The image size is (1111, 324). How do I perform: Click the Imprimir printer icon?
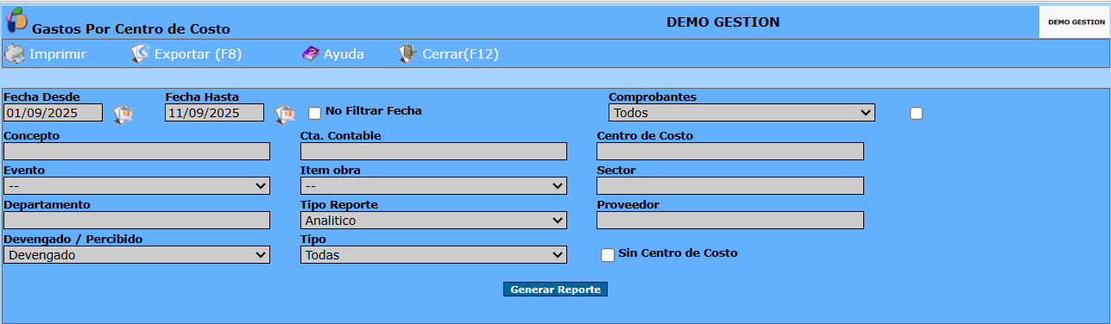pos(15,54)
